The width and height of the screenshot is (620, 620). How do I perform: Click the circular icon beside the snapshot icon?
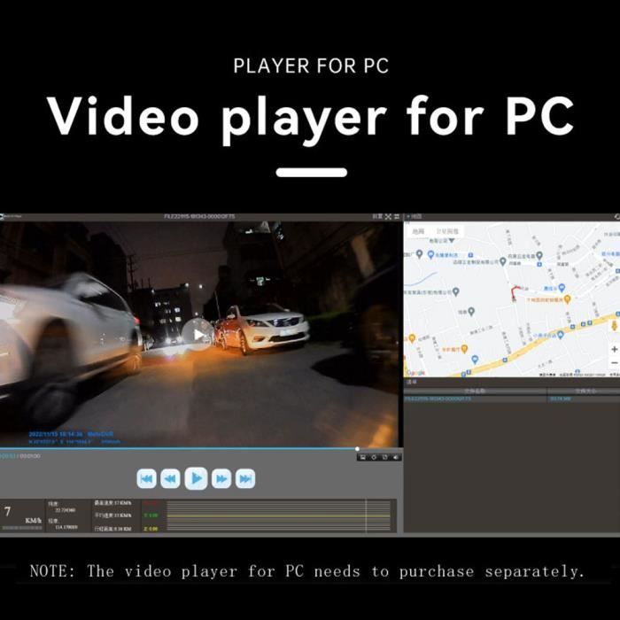pos(374,458)
